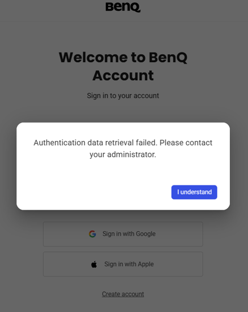
Task: Click the authentication failed error message text
Action: coord(123,149)
